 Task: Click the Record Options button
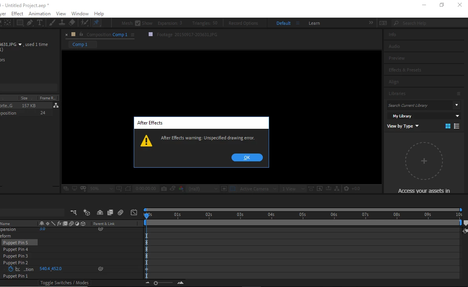(x=243, y=23)
